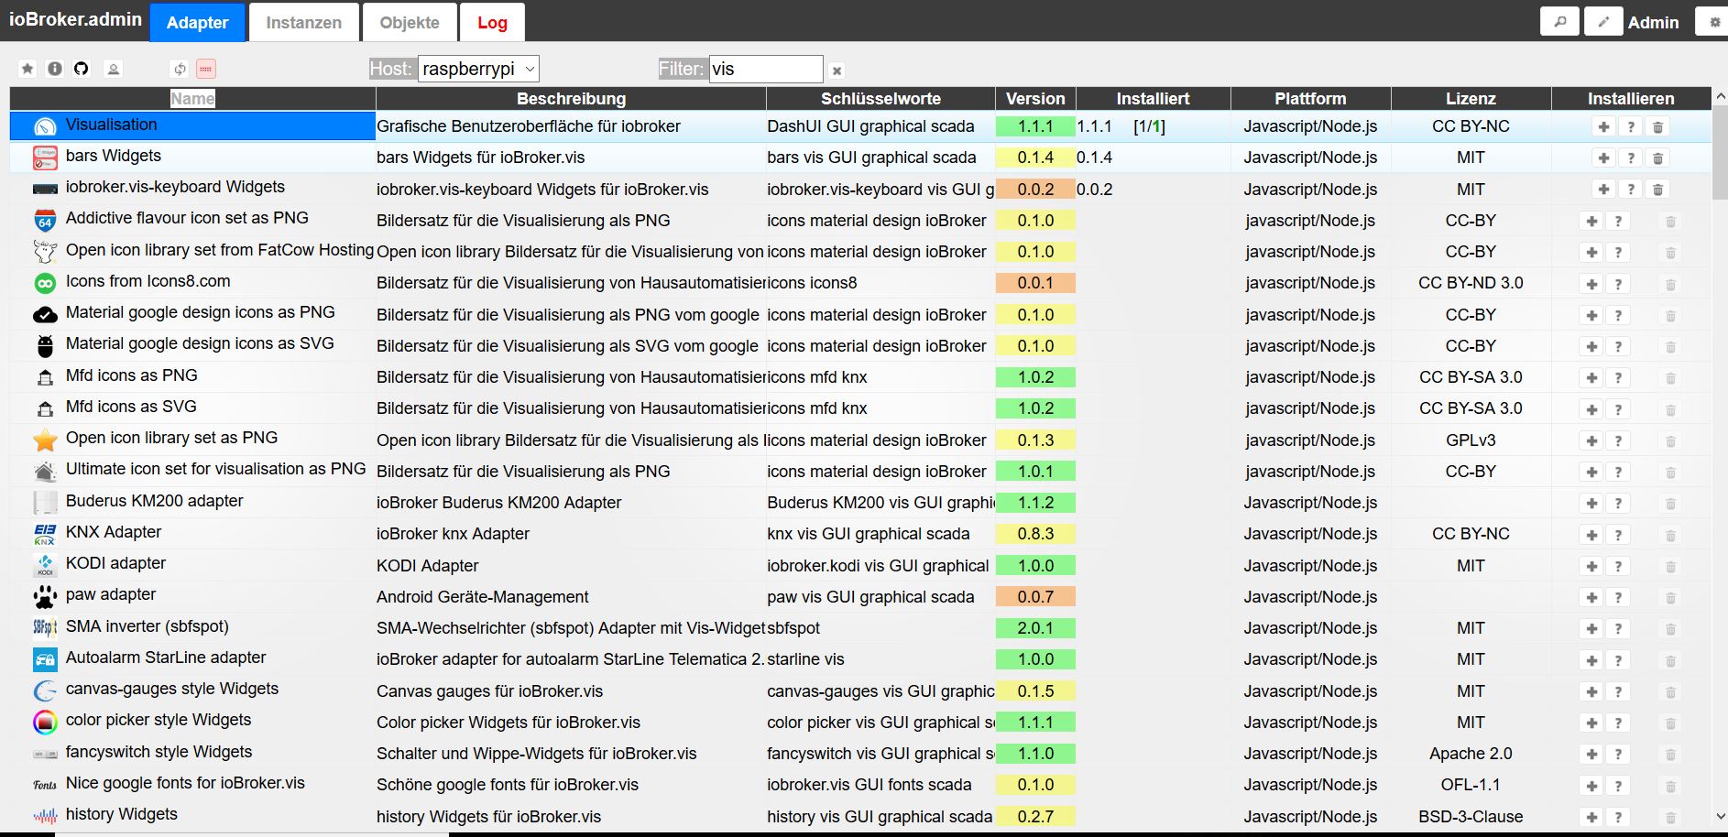Remove iobroker.vis-keyboard Widgets with the trash icon
1728x837 pixels.
1657,190
